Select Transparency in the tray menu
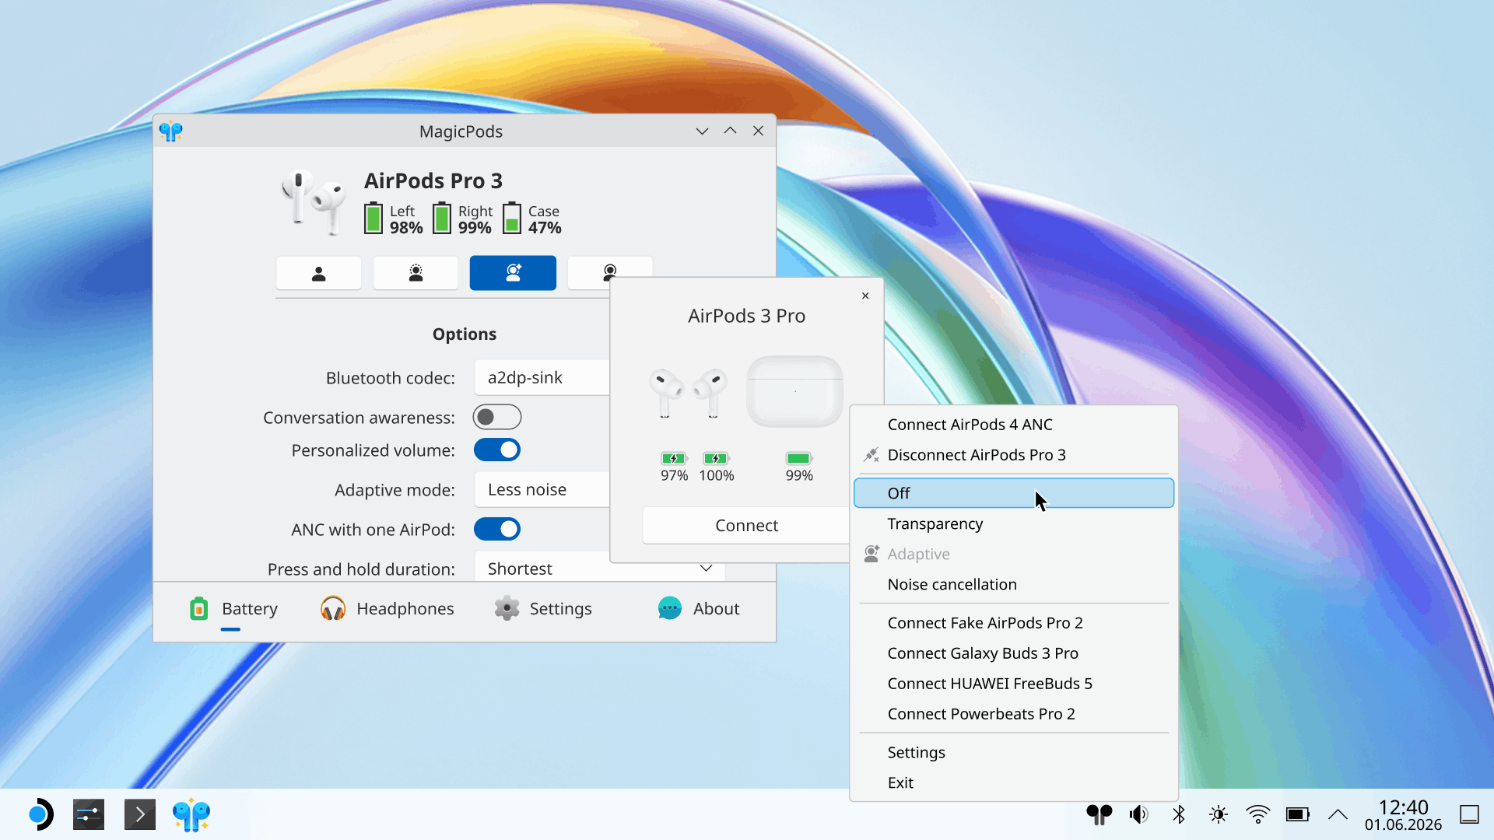 tap(1014, 523)
